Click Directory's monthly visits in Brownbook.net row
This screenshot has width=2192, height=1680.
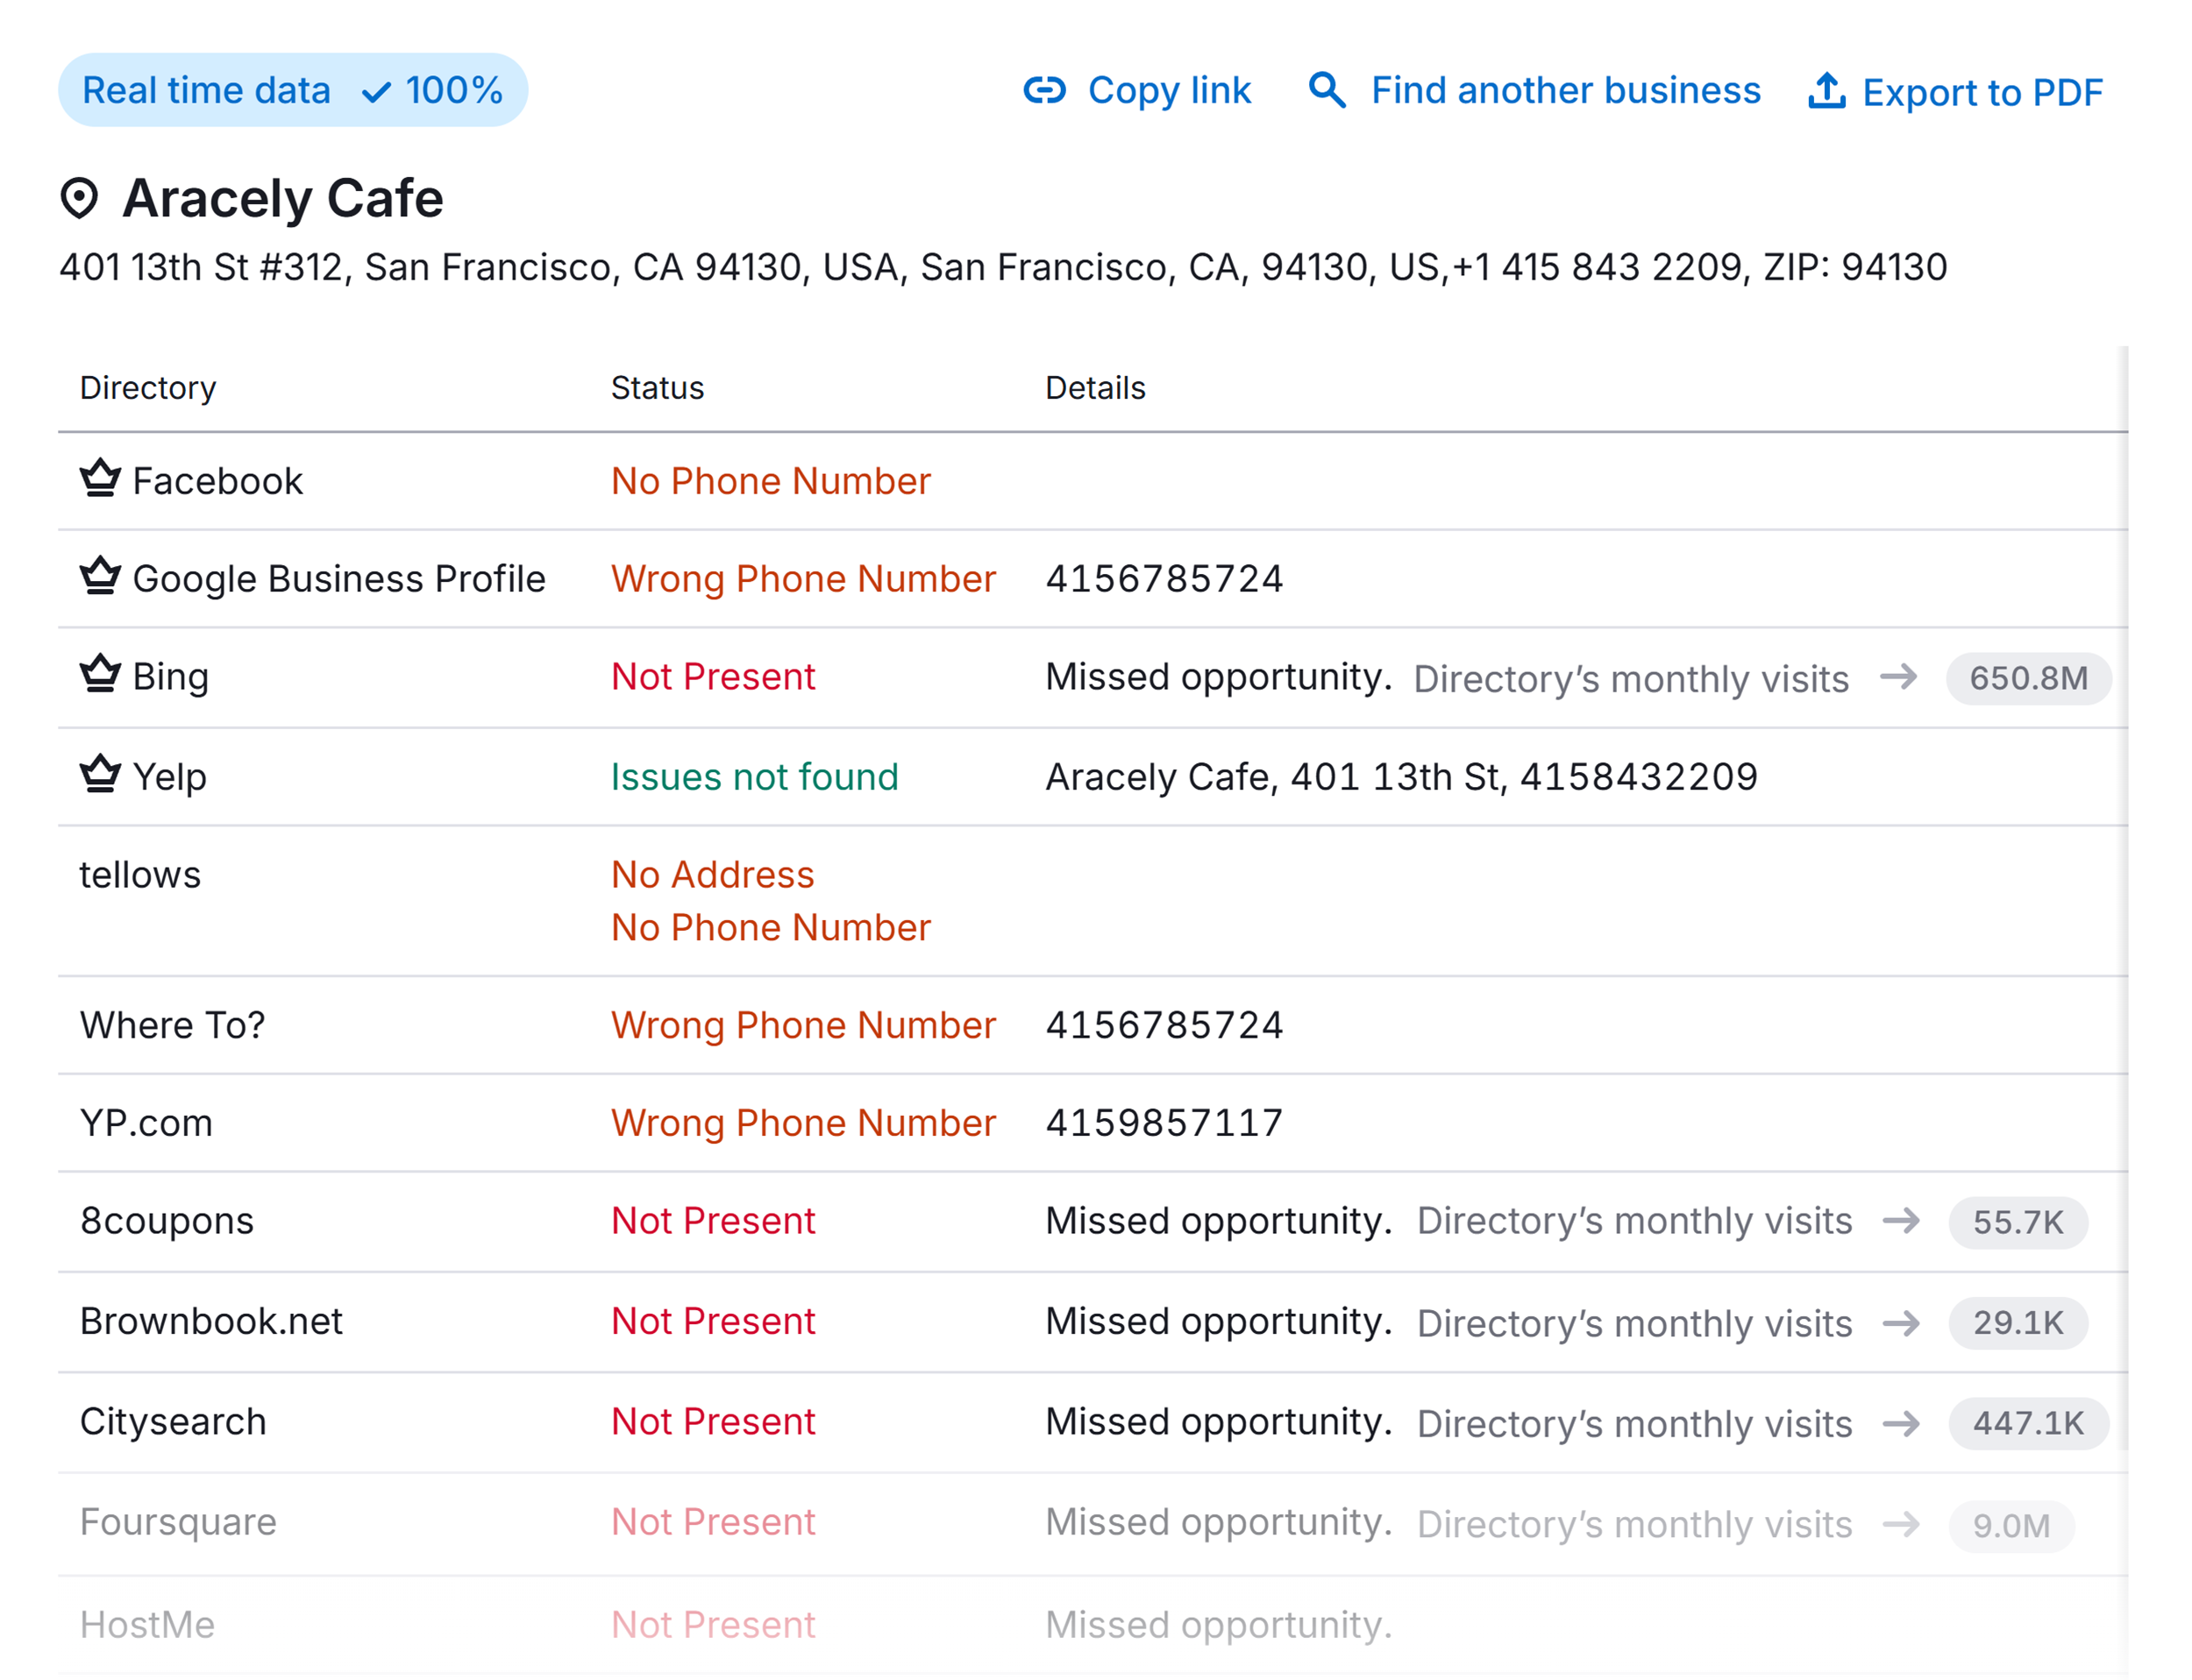click(1633, 1323)
